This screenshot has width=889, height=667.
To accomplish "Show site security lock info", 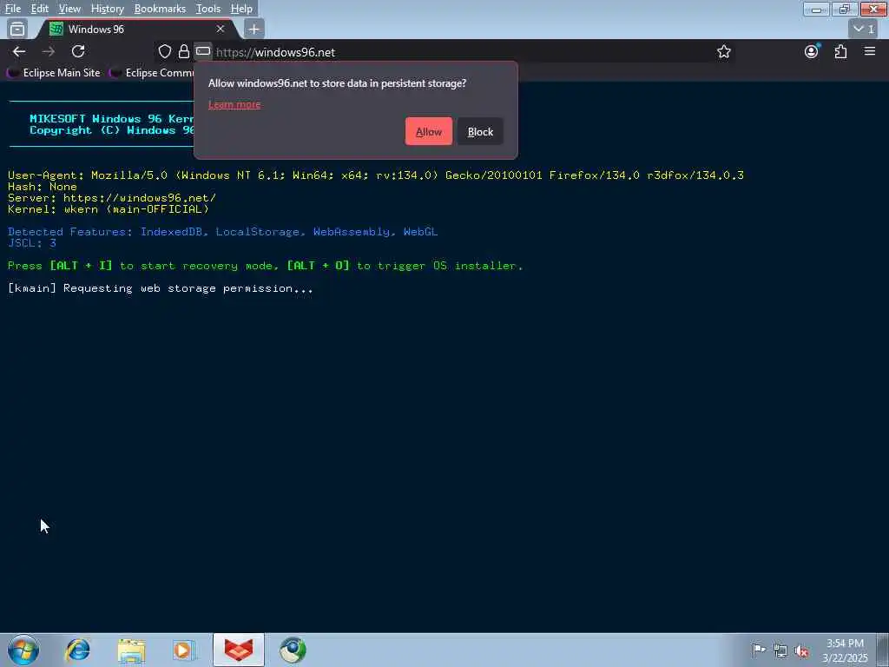I will (184, 51).
